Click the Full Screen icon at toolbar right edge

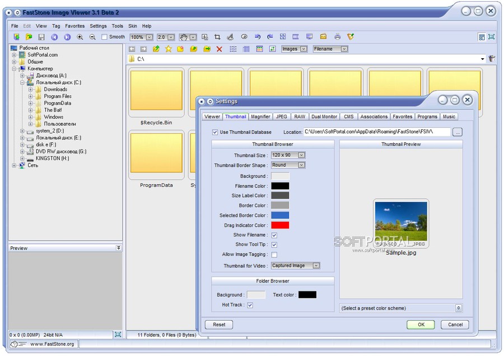492,37
